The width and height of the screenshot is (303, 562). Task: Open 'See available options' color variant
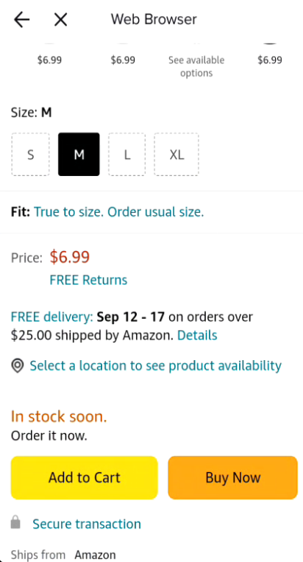pos(196,67)
